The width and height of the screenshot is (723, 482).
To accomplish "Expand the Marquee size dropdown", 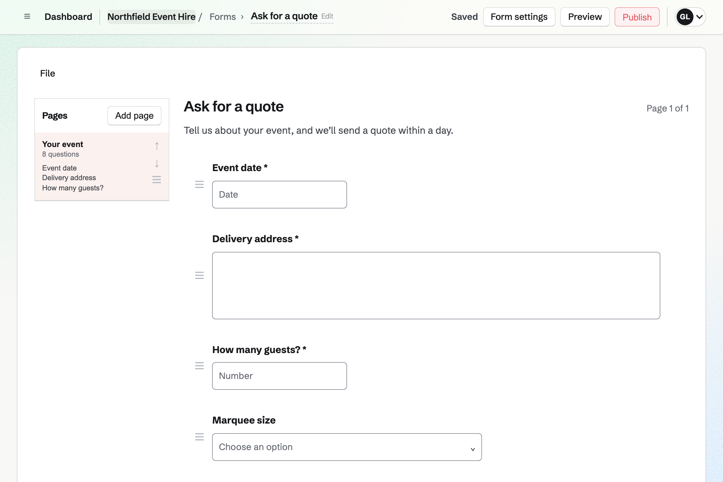I will click(x=347, y=447).
